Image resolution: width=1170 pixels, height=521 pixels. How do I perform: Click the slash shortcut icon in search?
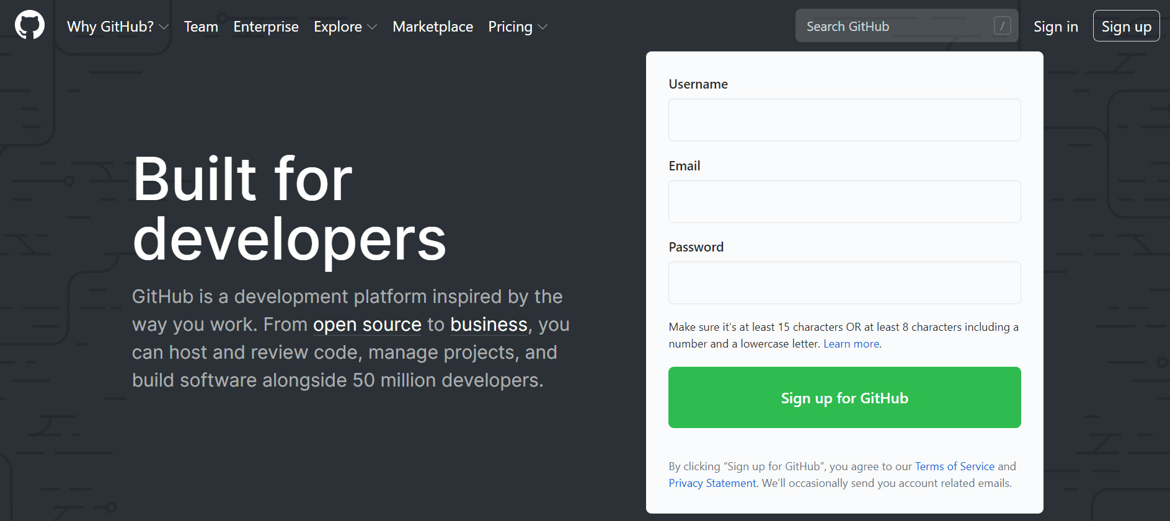pos(1002,25)
